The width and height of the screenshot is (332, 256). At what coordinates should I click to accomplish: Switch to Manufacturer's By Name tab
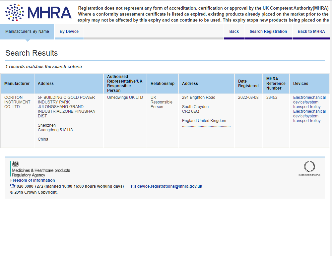click(x=27, y=32)
